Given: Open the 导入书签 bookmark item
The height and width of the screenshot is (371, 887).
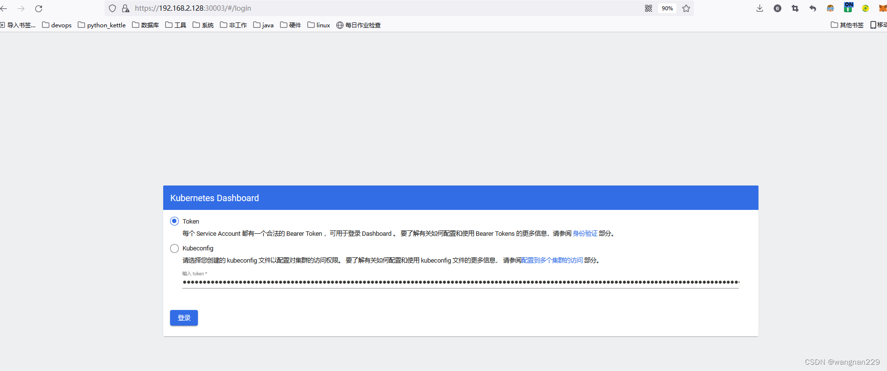Looking at the screenshot, I should (18, 25).
